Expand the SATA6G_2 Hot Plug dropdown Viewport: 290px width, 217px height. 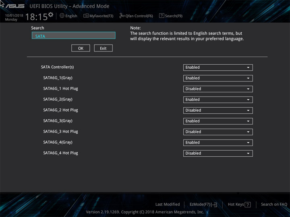click(218, 110)
